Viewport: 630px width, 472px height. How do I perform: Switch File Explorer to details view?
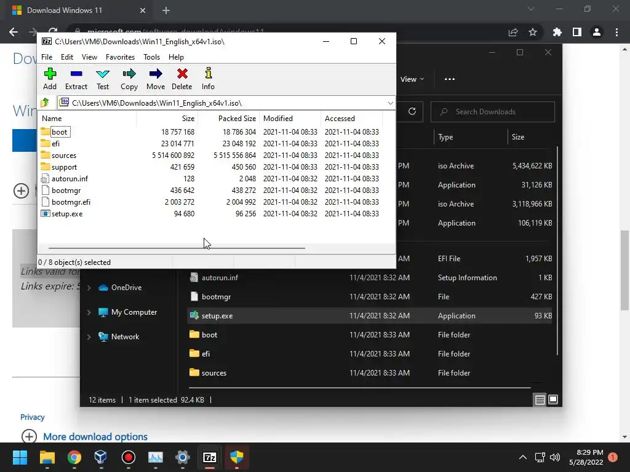(x=540, y=399)
